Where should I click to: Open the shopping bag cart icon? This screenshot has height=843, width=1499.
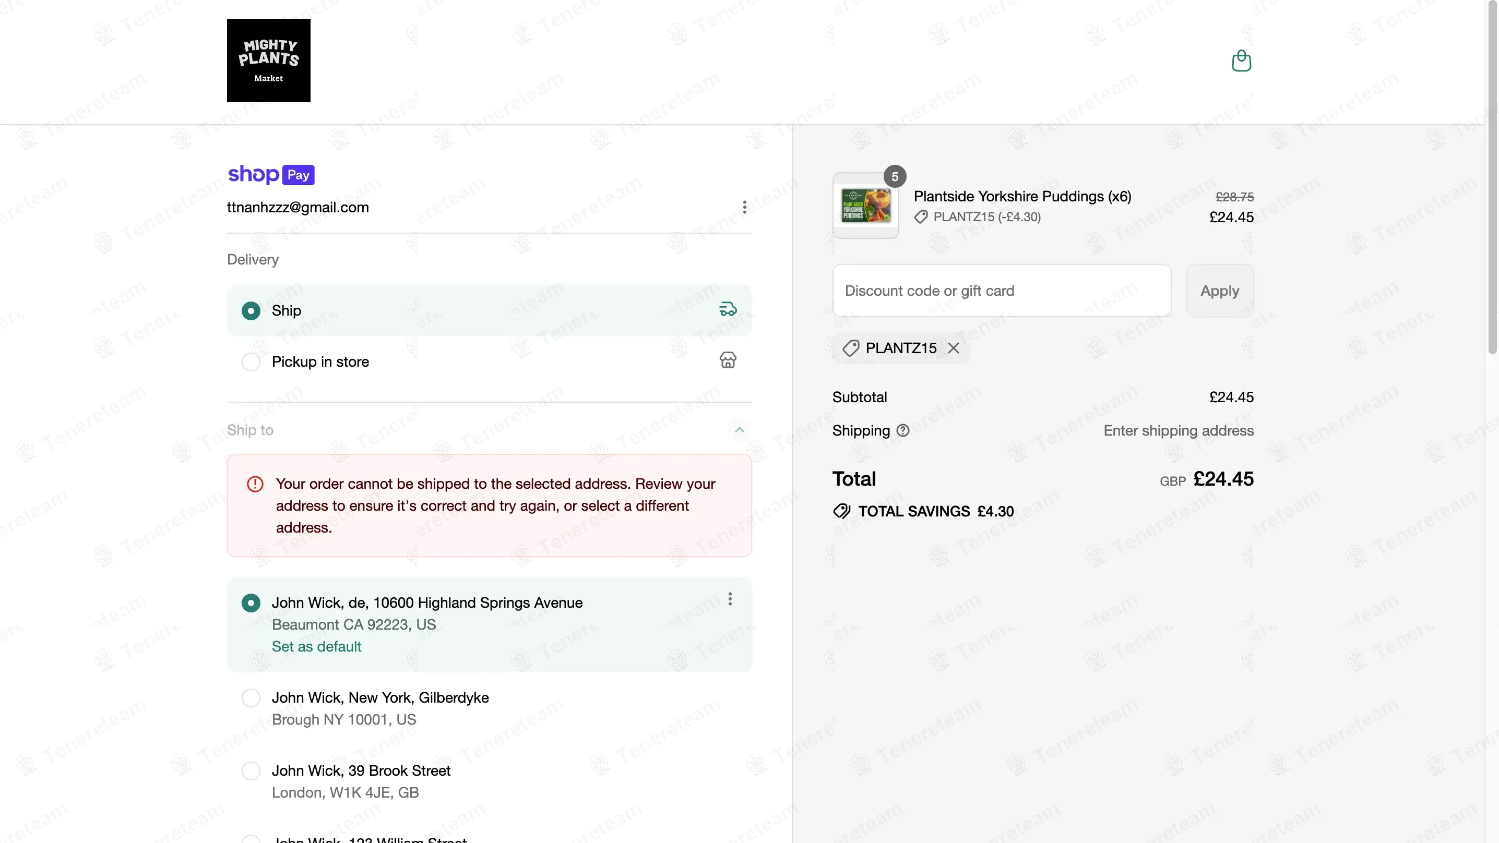click(x=1241, y=61)
